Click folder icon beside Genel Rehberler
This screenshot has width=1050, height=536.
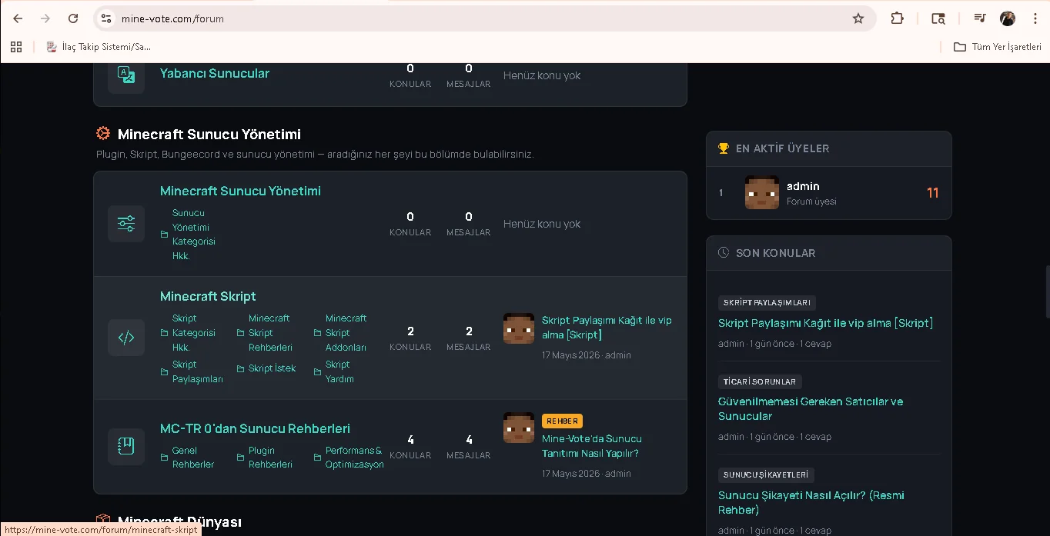164,458
